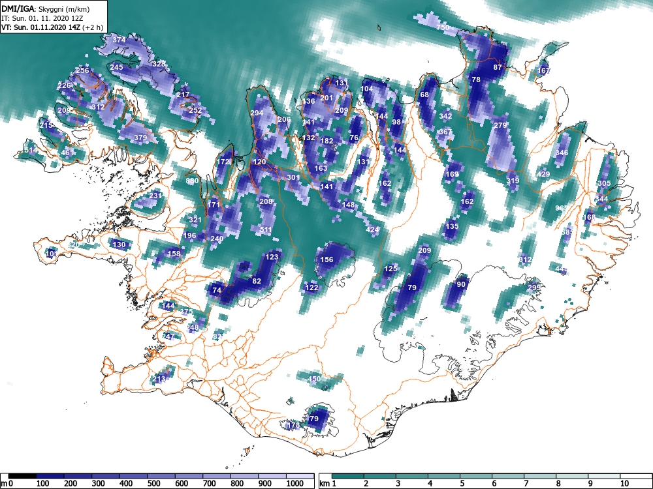The height and width of the screenshot is (489, 653).
Task: Click the 299 visibility value
Action: [534, 288]
